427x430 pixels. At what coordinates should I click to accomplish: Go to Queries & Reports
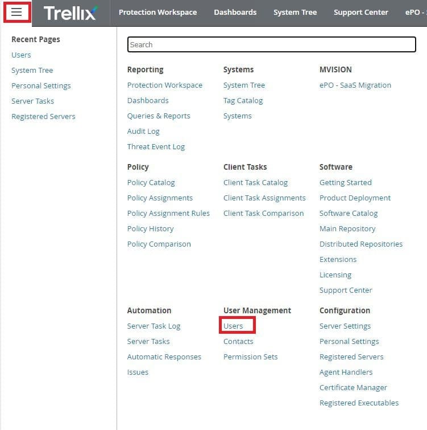pyautogui.click(x=159, y=116)
